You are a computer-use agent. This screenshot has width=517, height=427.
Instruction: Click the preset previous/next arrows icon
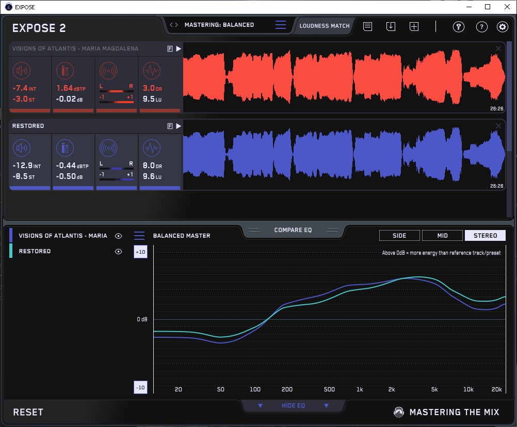tap(174, 25)
